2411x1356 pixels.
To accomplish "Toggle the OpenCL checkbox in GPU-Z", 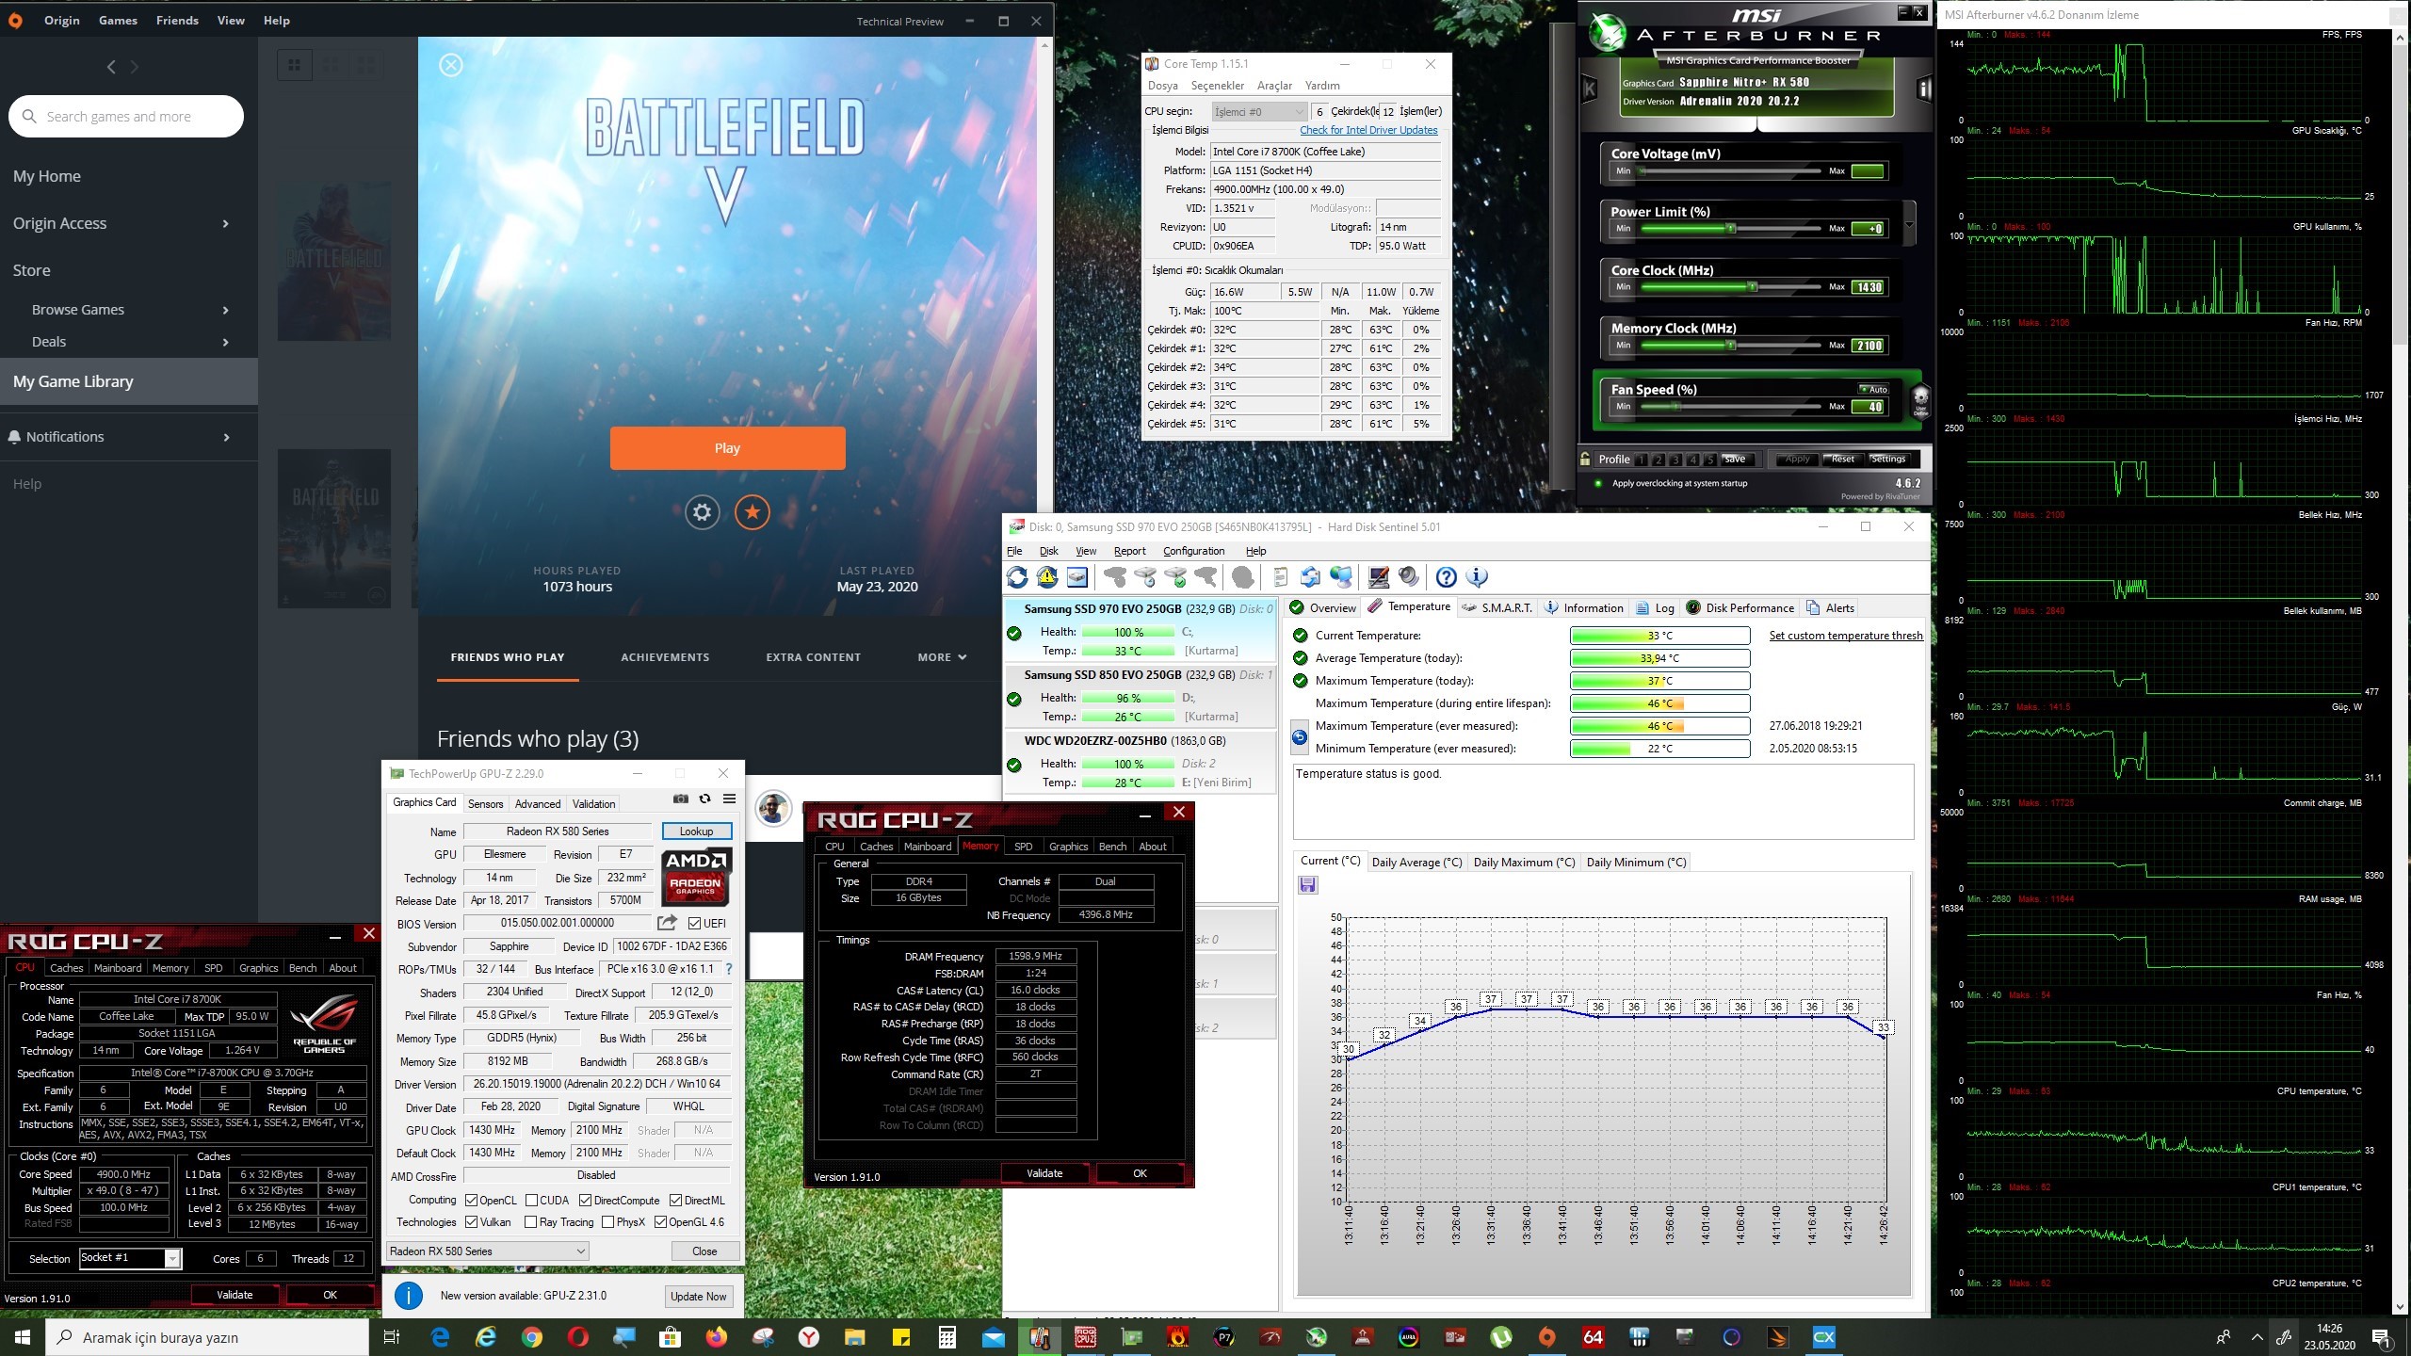I will tap(472, 1201).
